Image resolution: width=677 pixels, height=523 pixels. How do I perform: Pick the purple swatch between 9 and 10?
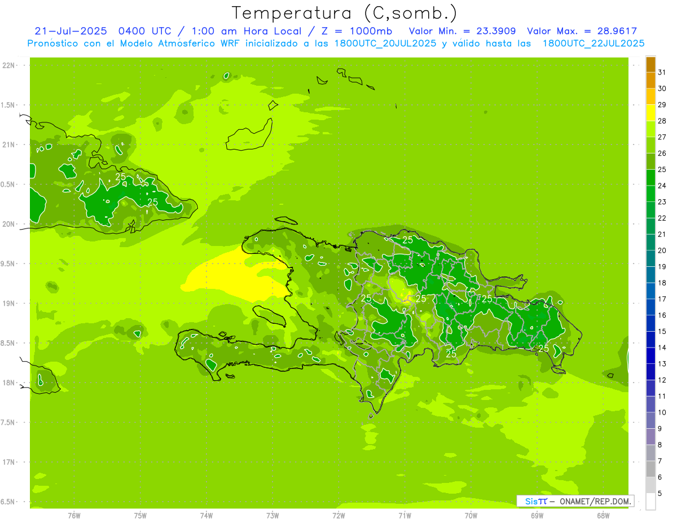tap(650, 421)
